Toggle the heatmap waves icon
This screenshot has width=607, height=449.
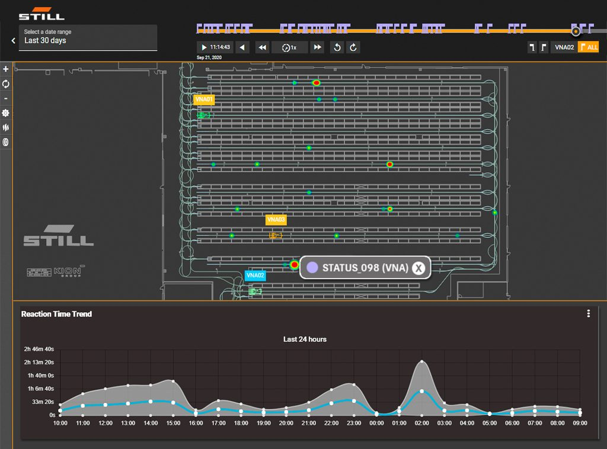coord(6,127)
